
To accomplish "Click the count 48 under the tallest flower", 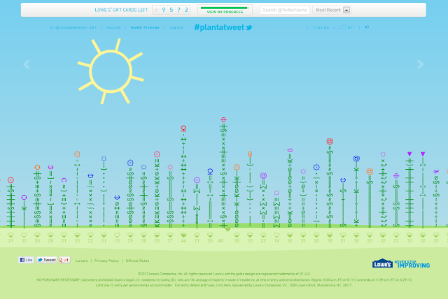I will click(x=220, y=241).
